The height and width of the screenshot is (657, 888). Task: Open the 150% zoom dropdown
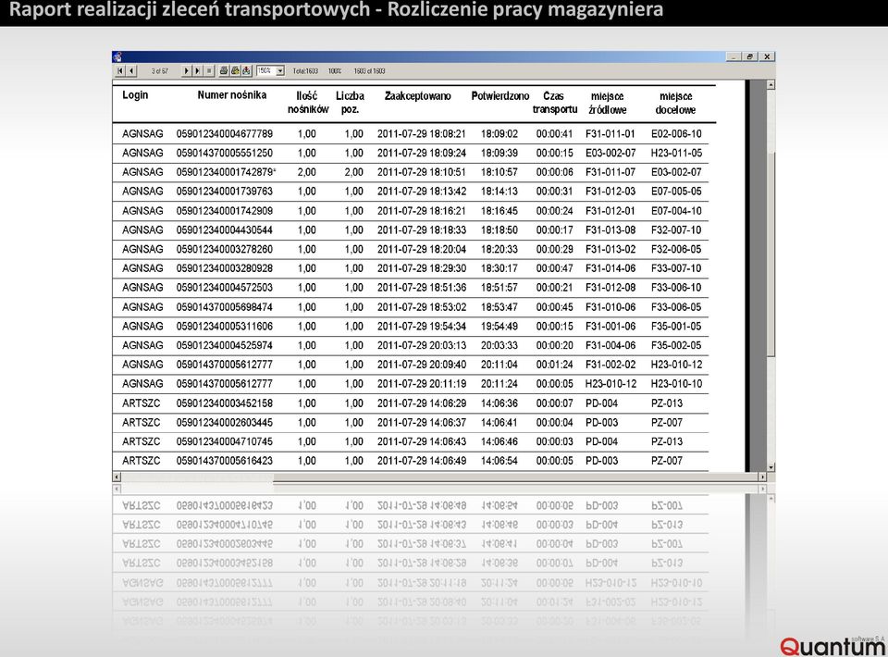(279, 71)
